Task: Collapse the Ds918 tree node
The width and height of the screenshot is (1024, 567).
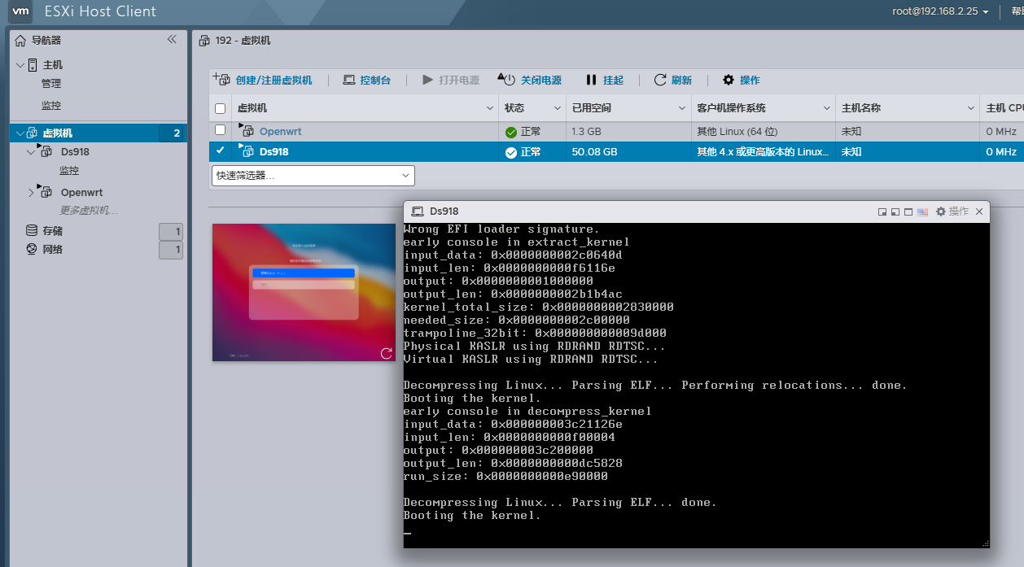Action: point(31,151)
